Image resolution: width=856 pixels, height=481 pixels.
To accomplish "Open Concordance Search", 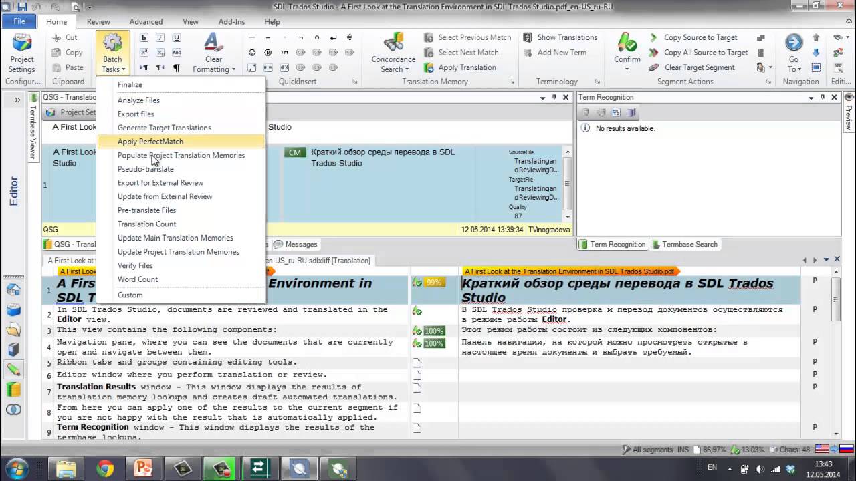I will click(x=393, y=53).
